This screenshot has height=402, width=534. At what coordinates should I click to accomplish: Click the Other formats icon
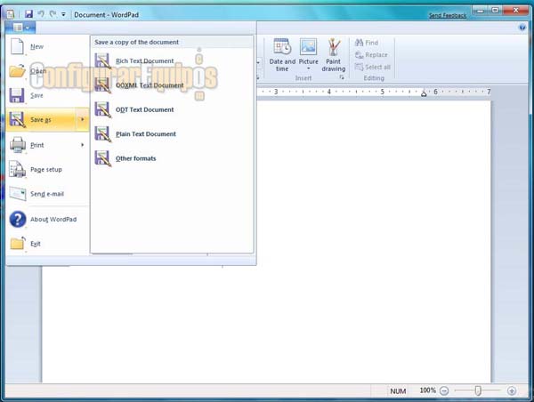(102, 158)
